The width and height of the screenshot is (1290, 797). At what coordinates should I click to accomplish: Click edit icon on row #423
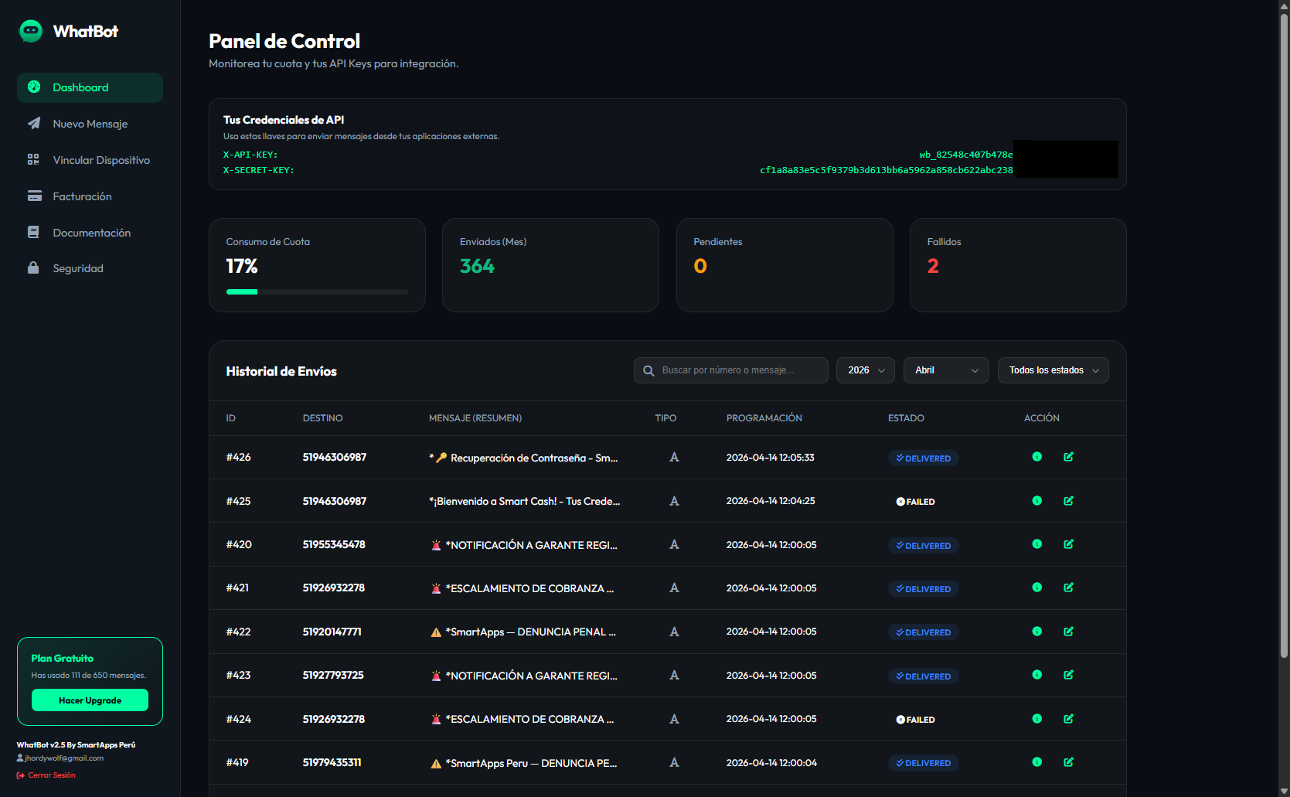(x=1068, y=675)
